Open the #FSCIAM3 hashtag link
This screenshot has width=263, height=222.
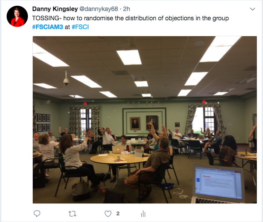pyautogui.click(x=48, y=27)
